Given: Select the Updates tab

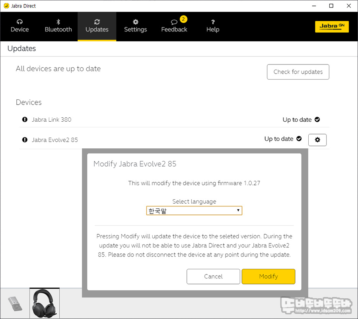Looking at the screenshot, I should point(97,26).
